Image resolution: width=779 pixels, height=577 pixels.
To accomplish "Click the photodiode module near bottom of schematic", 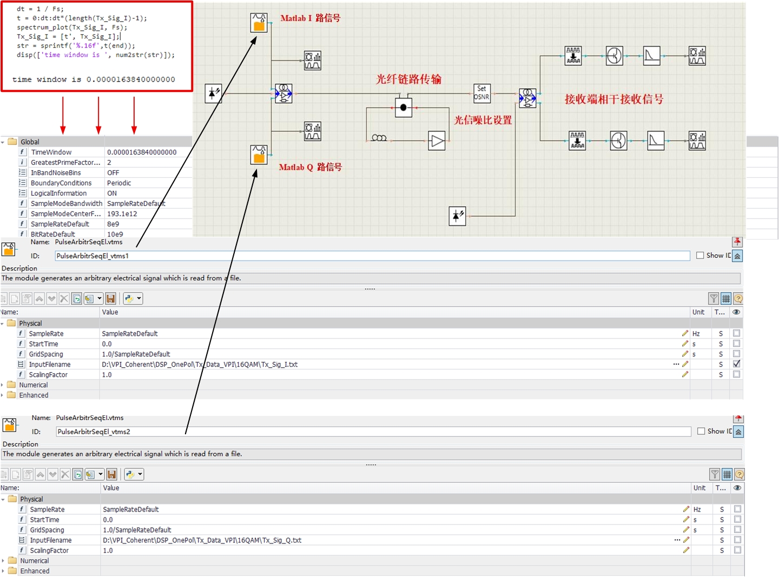I will [x=457, y=216].
